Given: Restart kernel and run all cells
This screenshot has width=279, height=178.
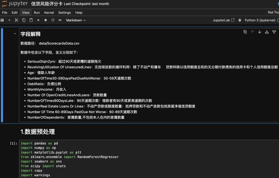Looking at the screenshot, I should tap(60, 20).
